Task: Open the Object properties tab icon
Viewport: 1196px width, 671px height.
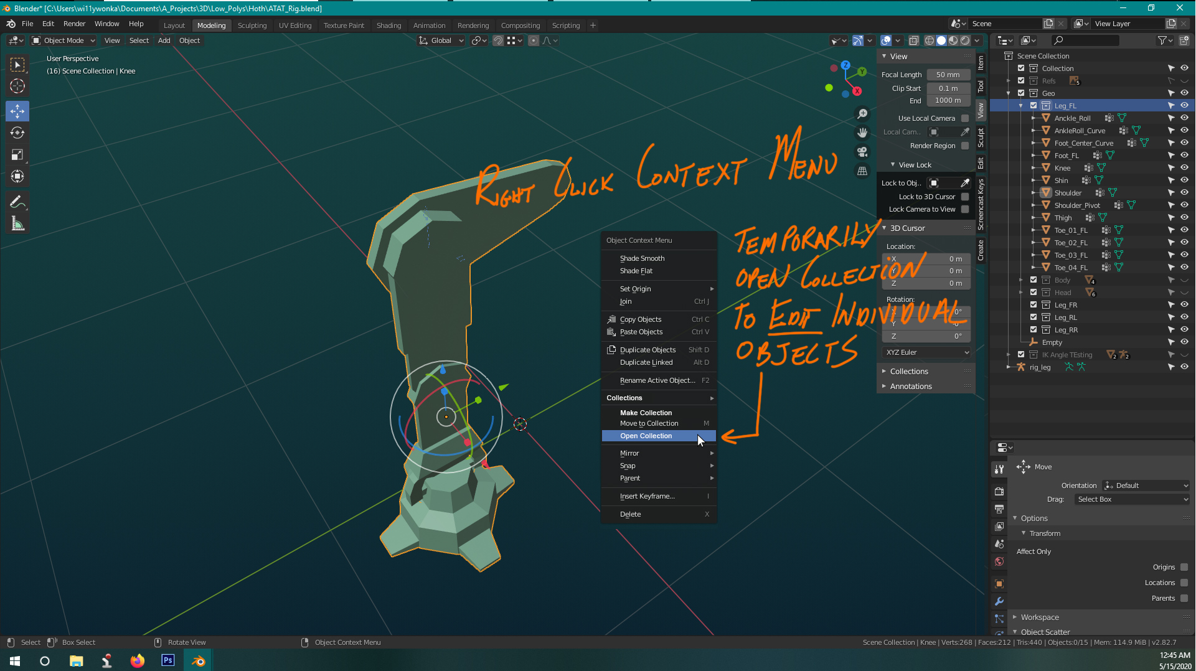Action: [999, 584]
